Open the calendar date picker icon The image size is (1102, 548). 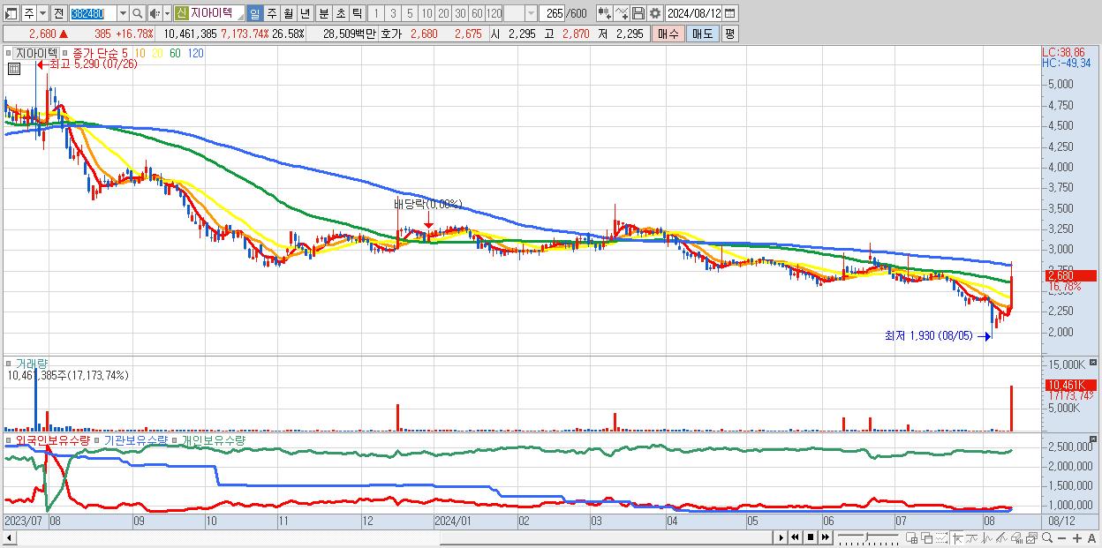tap(730, 13)
